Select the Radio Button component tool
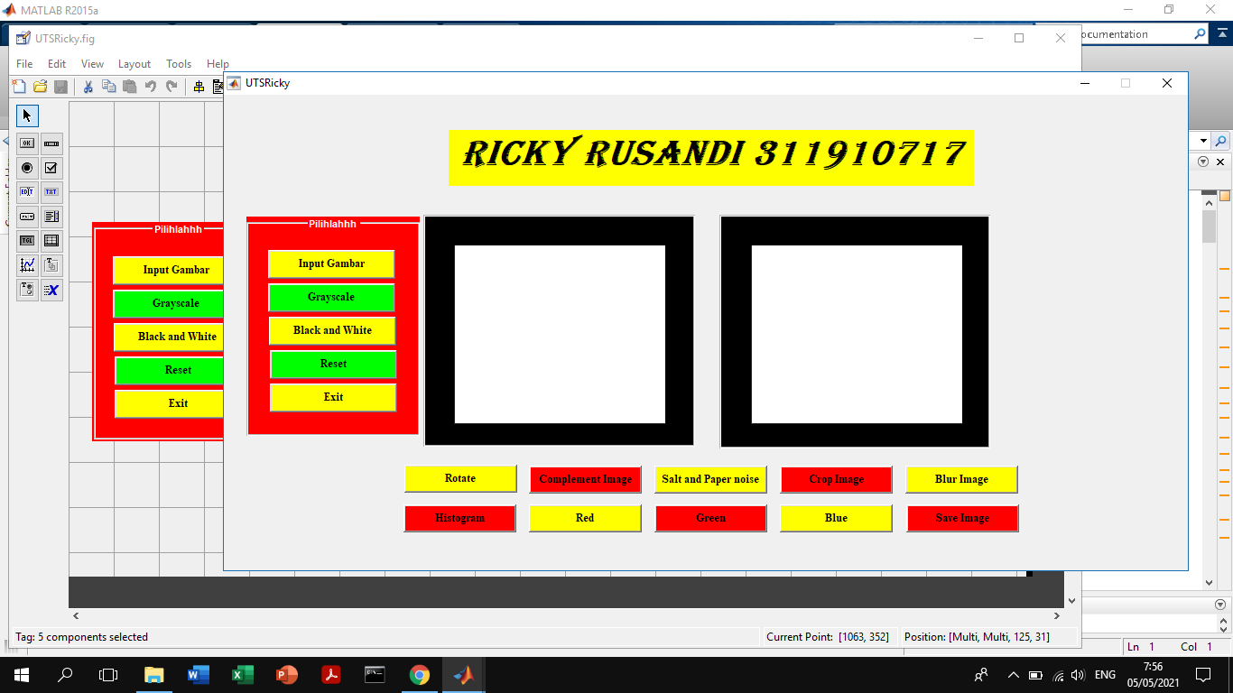 click(26, 168)
